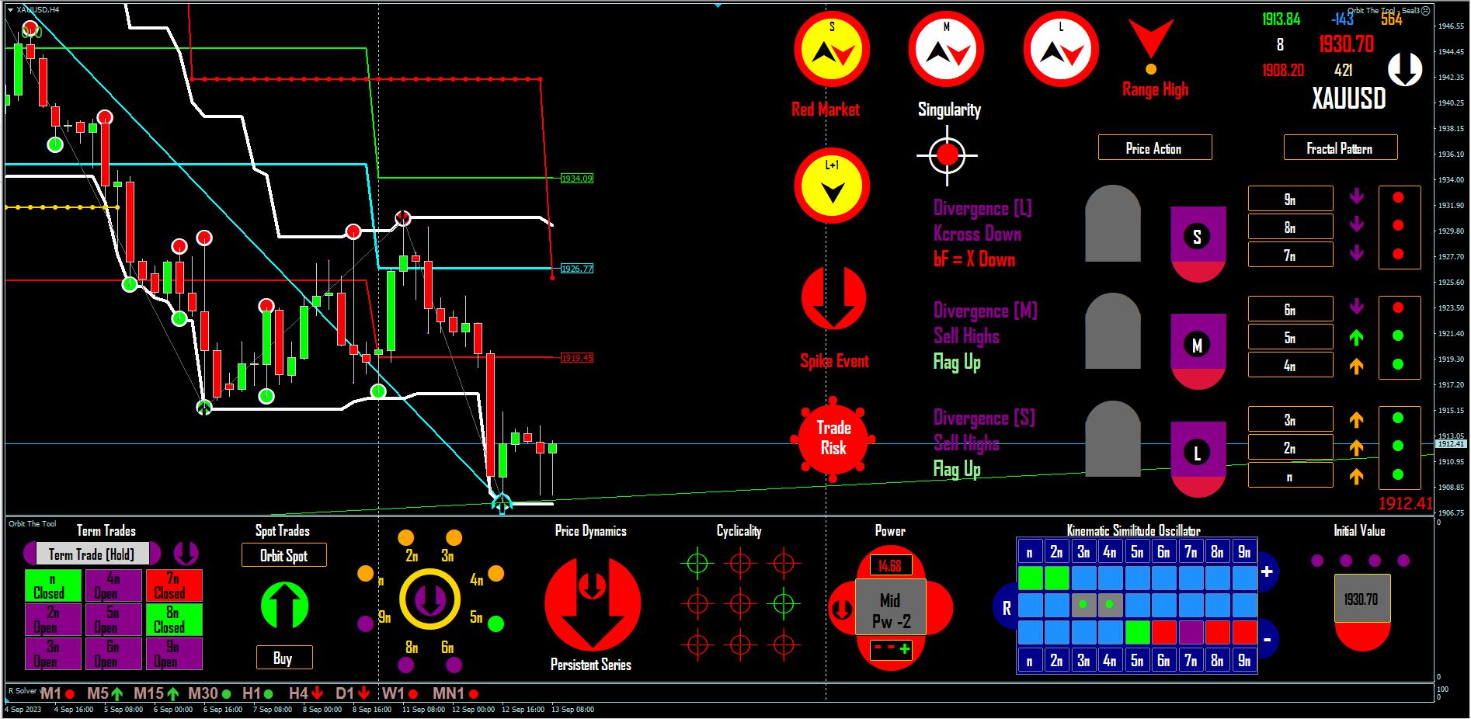Select the M circle icon above Singularity
This screenshot has height=719, width=1471.
point(947,49)
